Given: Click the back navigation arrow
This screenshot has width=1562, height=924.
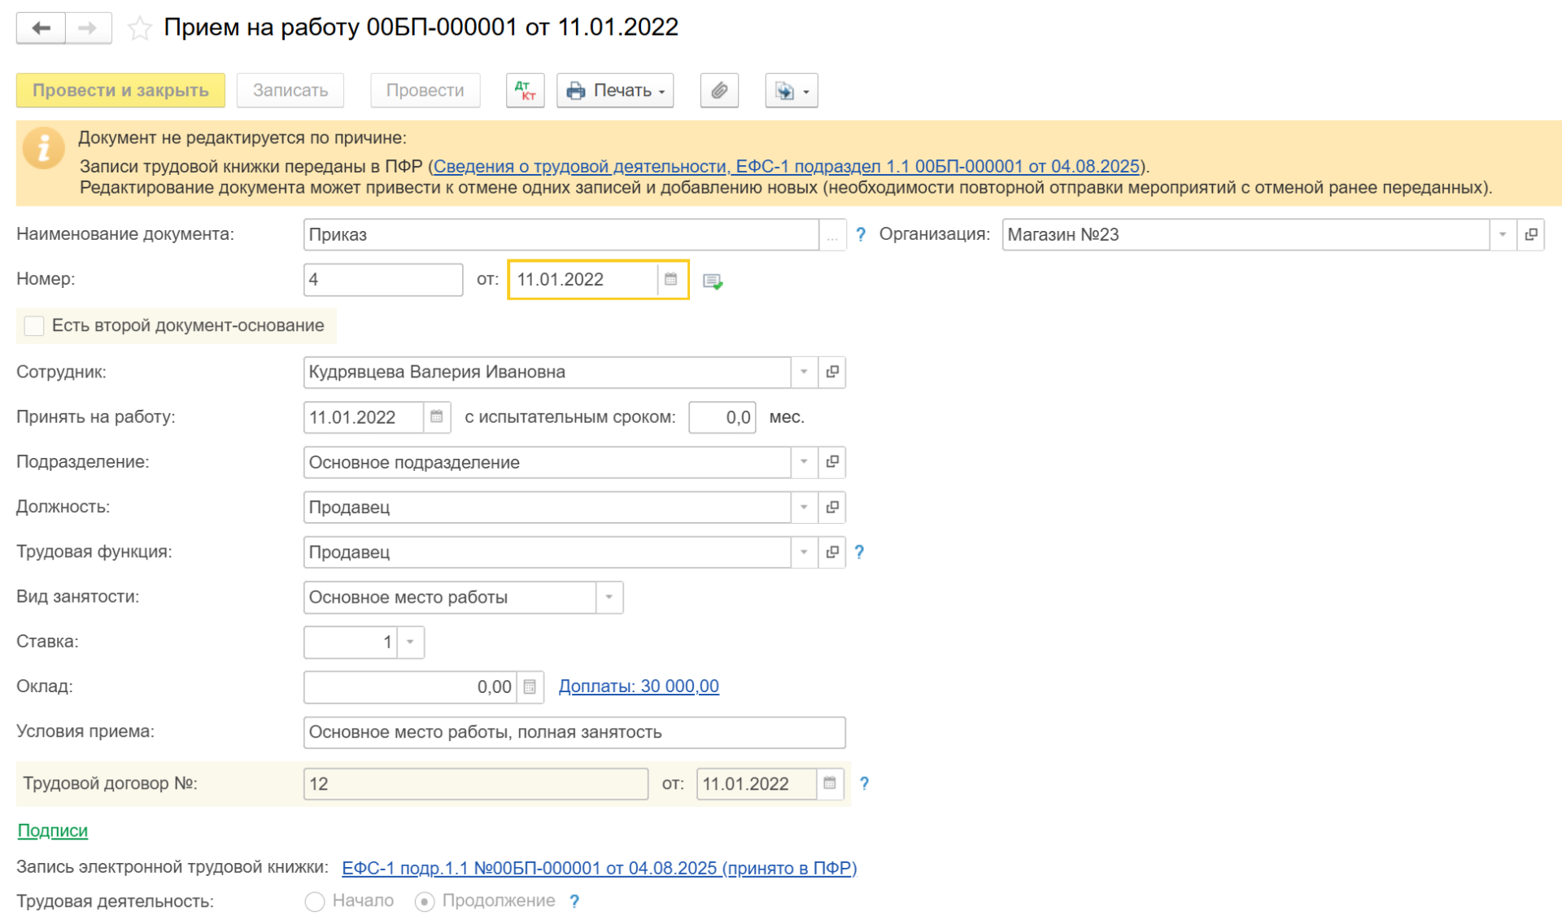Looking at the screenshot, I should click(x=41, y=28).
